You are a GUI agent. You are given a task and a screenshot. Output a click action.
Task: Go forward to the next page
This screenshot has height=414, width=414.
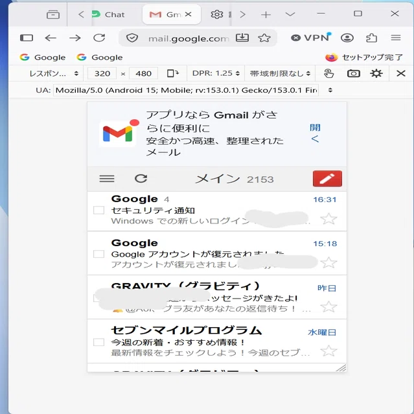coord(75,38)
